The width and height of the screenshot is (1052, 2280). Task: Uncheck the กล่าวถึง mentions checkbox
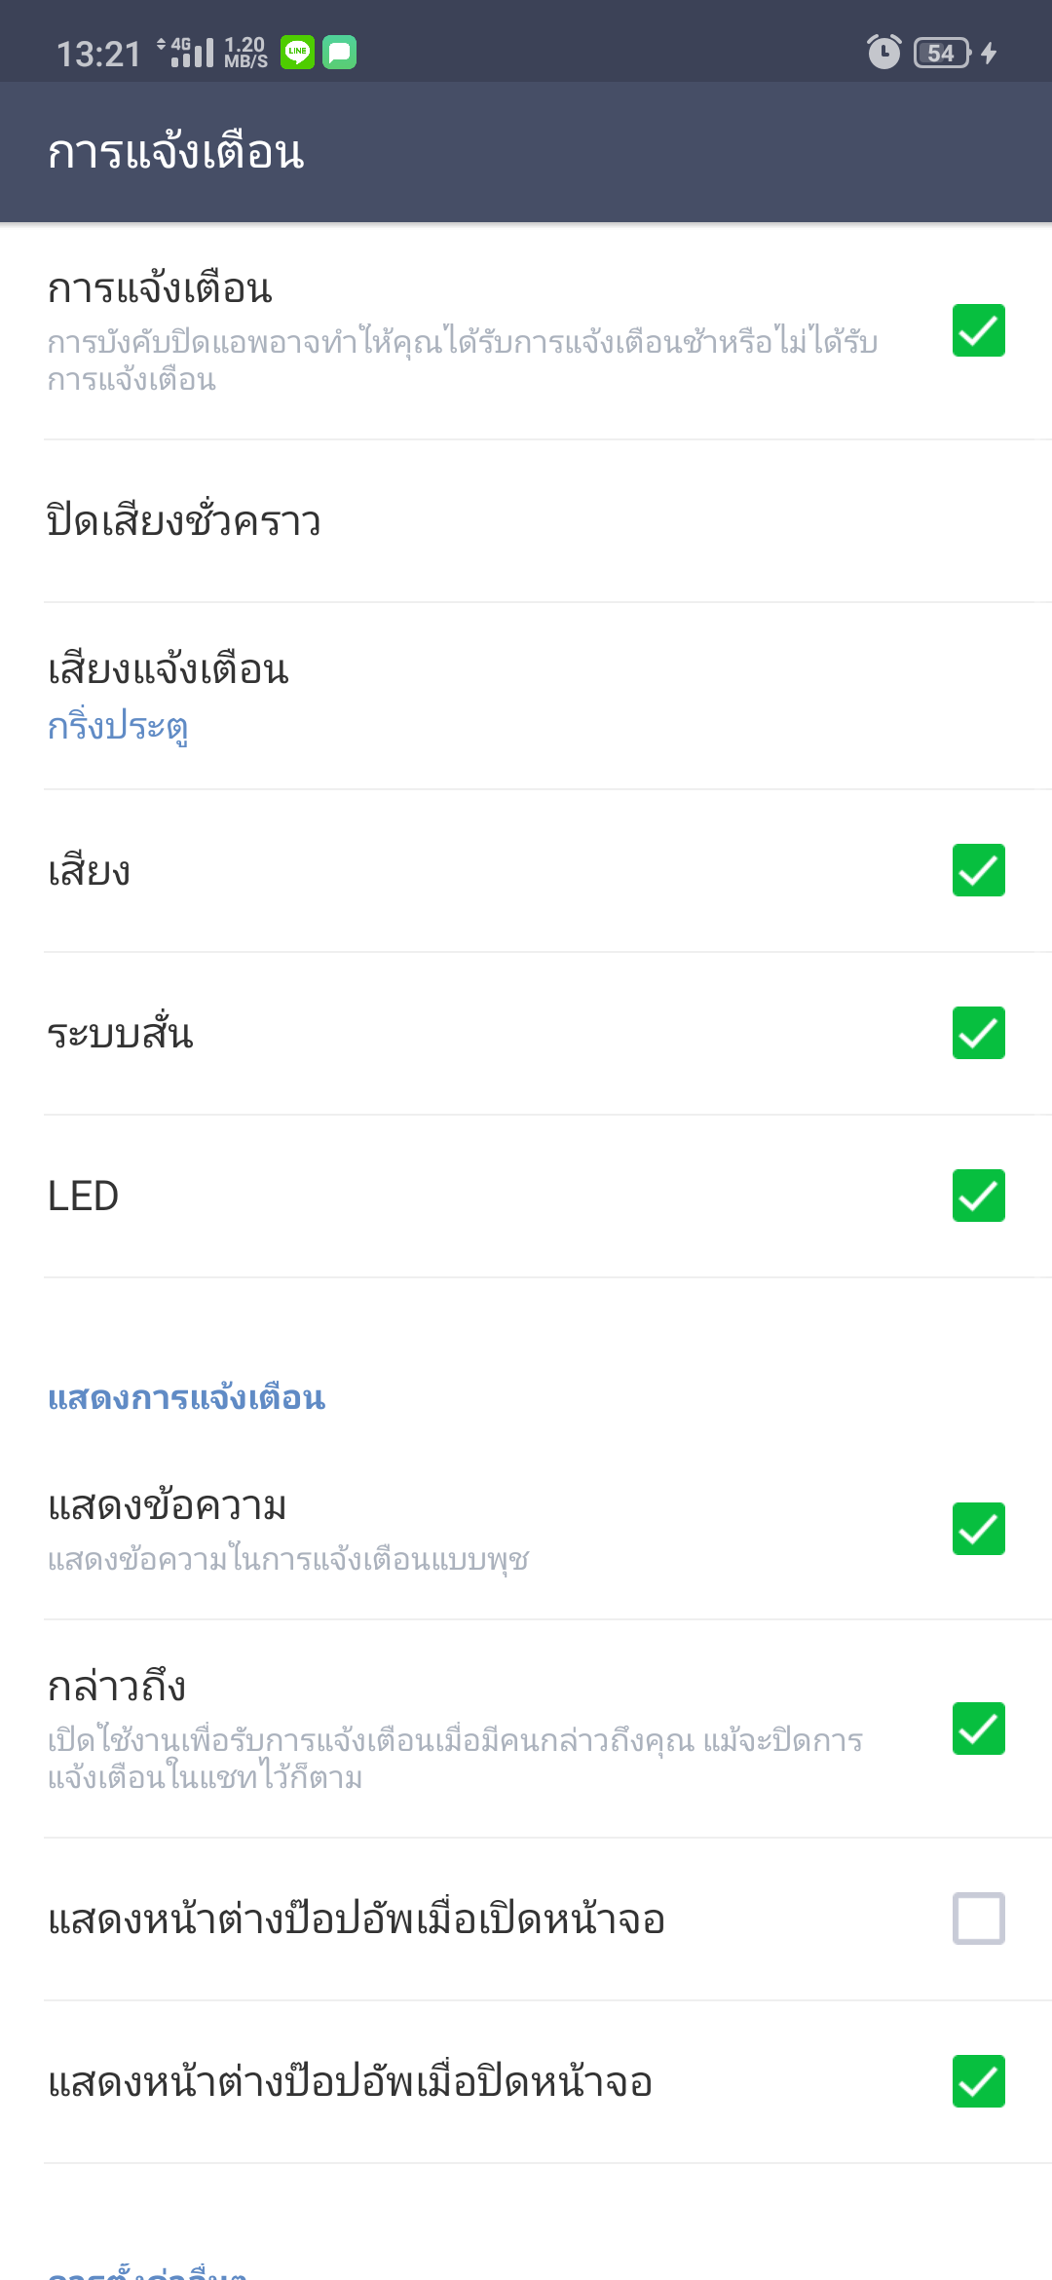click(x=978, y=1729)
